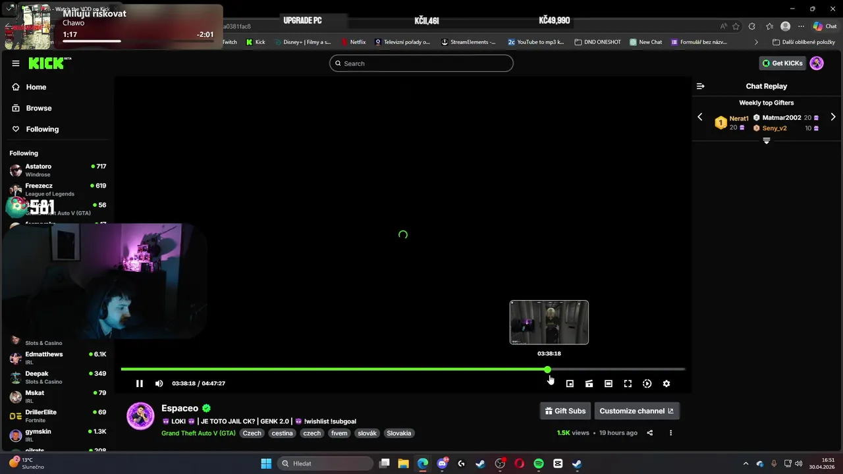
Task: Click Customize channel button
Action: [x=637, y=411]
